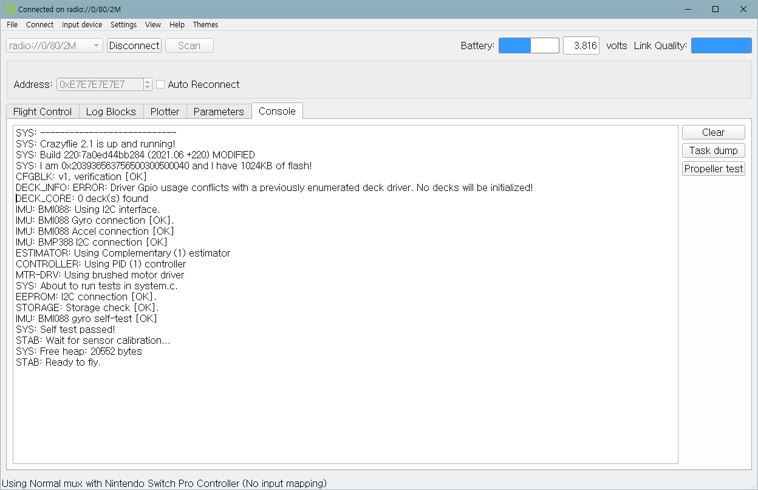Open the File menu
Viewport: 758px width, 490px height.
[12, 25]
